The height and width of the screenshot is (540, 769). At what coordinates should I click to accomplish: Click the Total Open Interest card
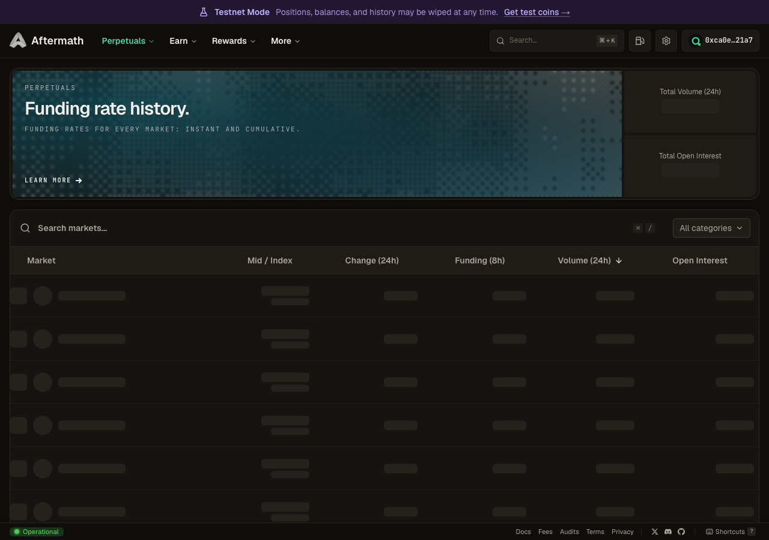690,166
